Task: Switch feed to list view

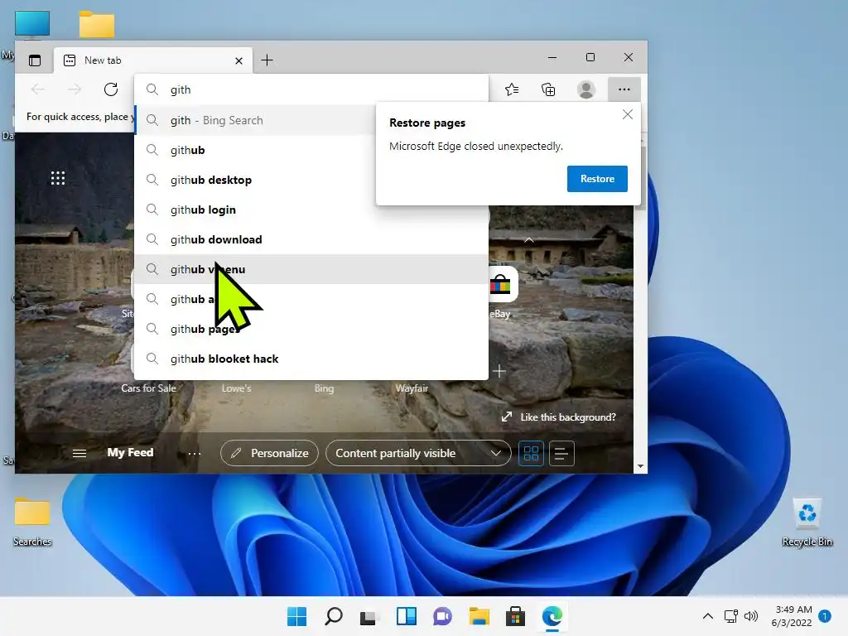Action: (561, 453)
